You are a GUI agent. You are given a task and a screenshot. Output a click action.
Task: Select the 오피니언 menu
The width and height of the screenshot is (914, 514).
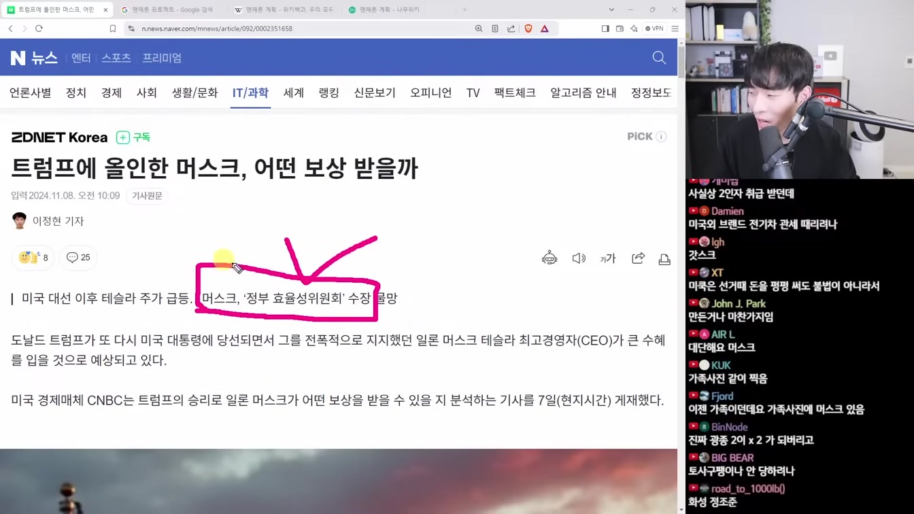[x=430, y=92]
